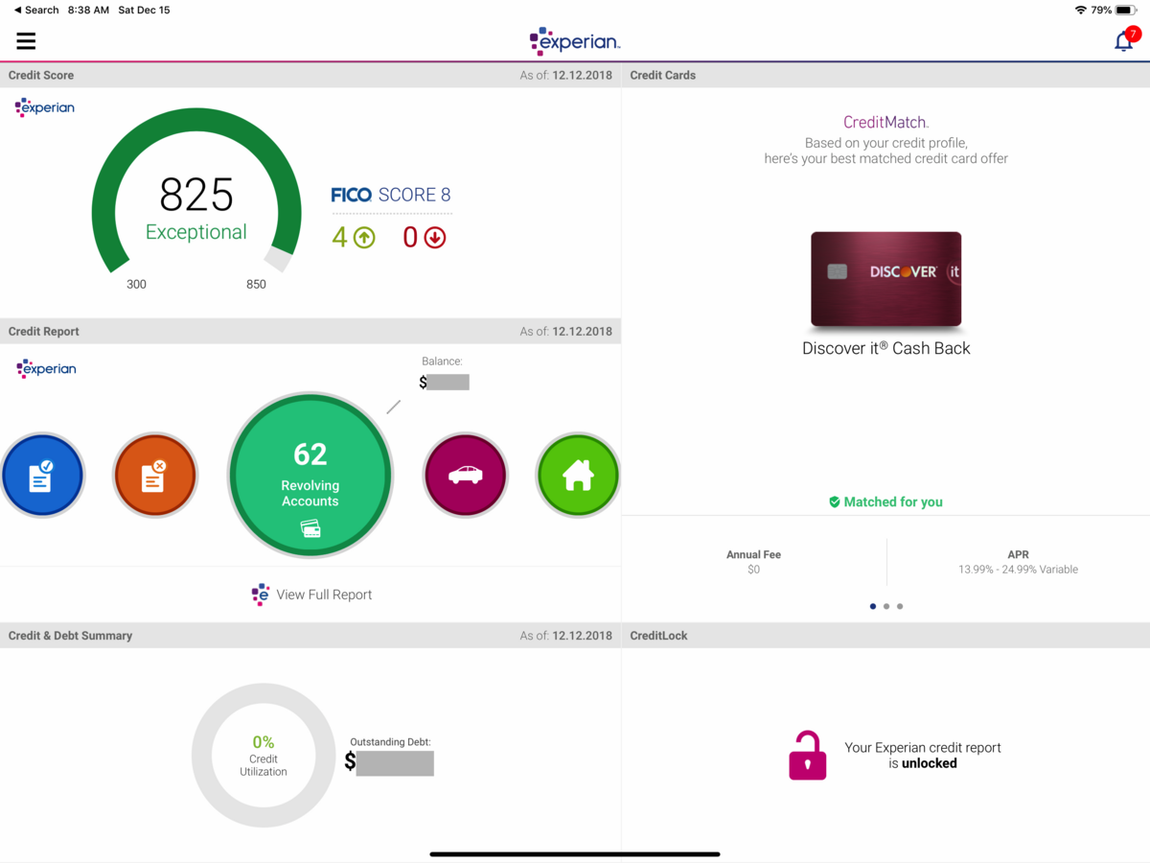Image resolution: width=1150 pixels, height=863 pixels.
Task: View auto loans via the car icon
Action: [466, 475]
